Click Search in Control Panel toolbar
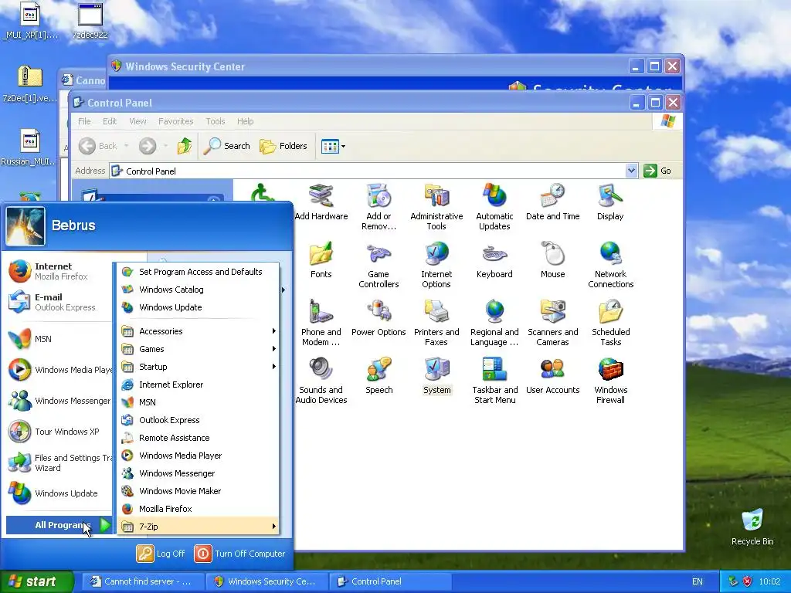The image size is (791, 593). (226, 146)
